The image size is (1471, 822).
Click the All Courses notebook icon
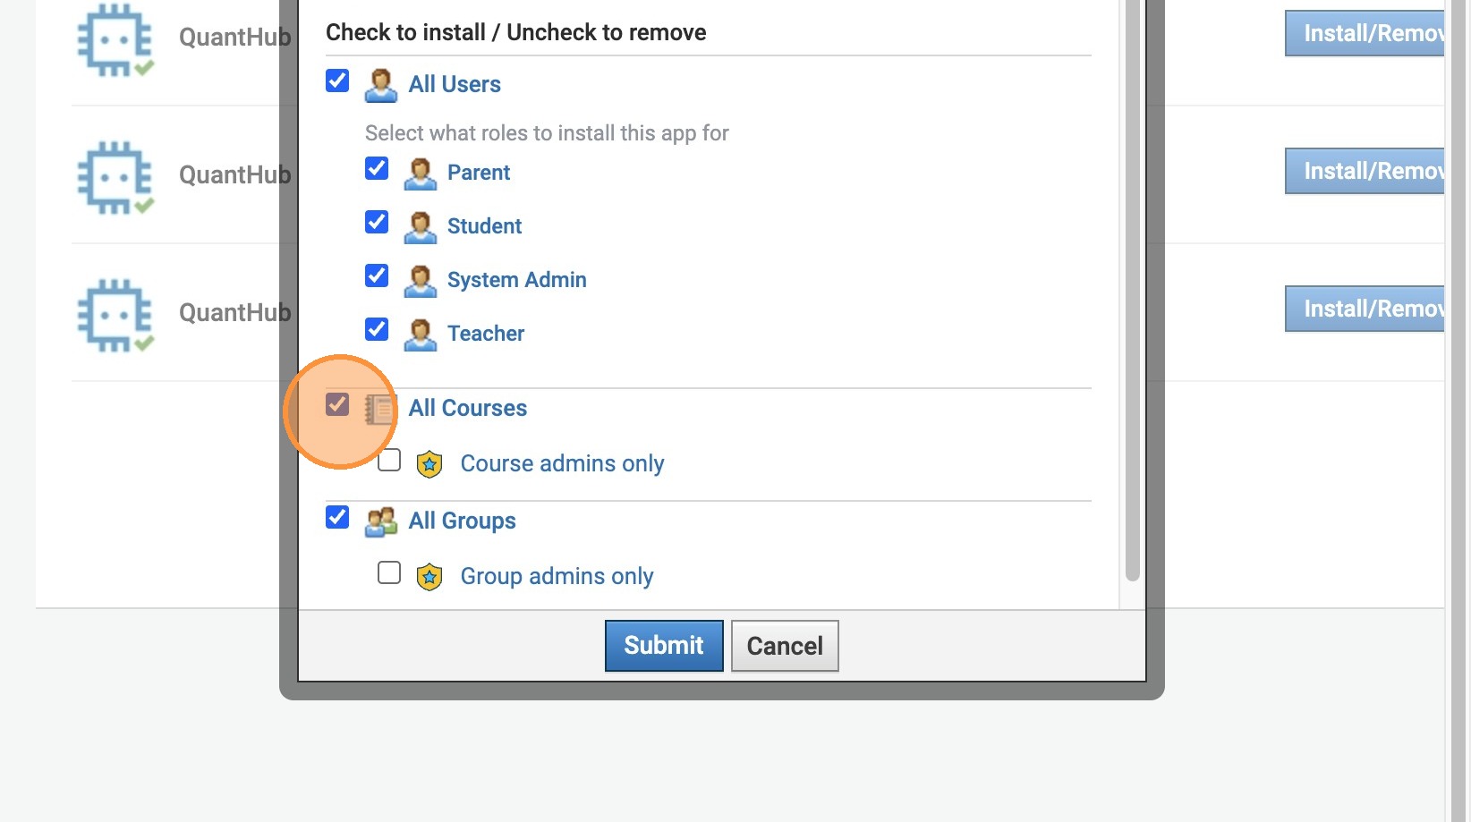[x=380, y=410]
